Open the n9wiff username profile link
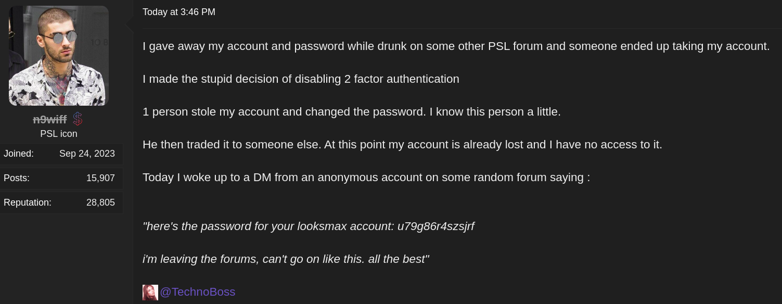This screenshot has height=304, width=782. pyautogui.click(x=50, y=120)
